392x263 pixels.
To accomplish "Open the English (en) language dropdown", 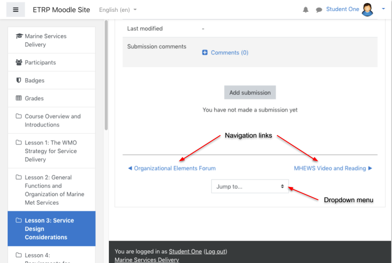I will 118,10.
